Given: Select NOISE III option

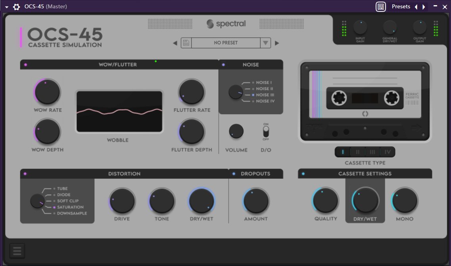Looking at the screenshot, I should click(x=265, y=95).
